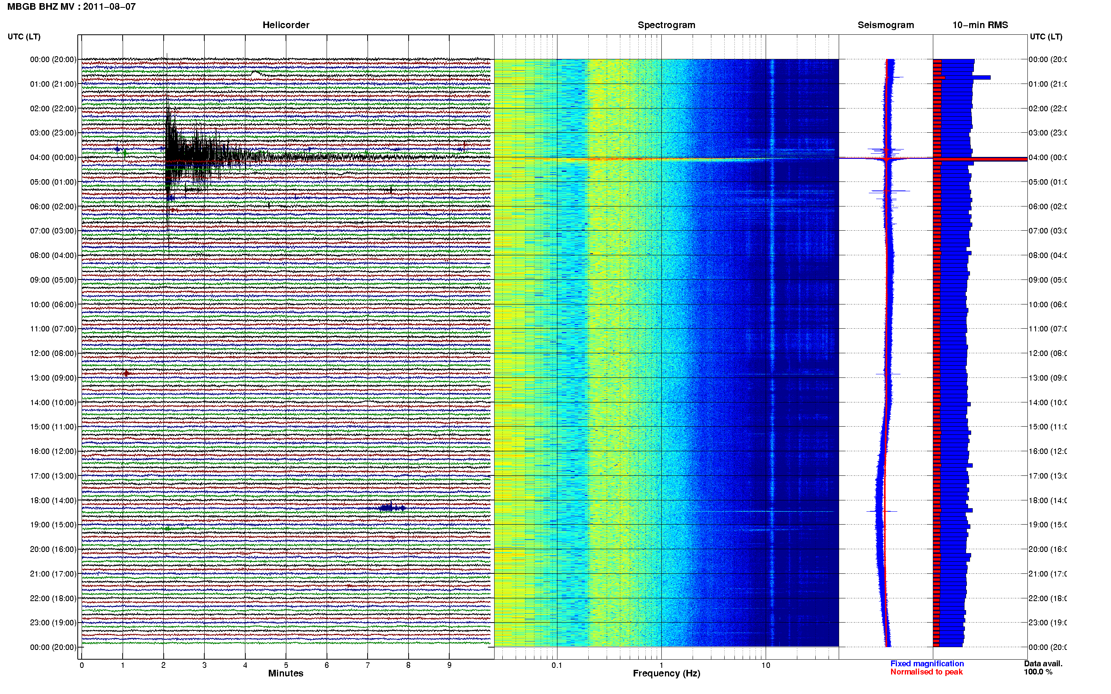Click the red RMS peak bar at 04:00
Viewport: 1111px width, 694px height.
pyautogui.click(x=980, y=159)
